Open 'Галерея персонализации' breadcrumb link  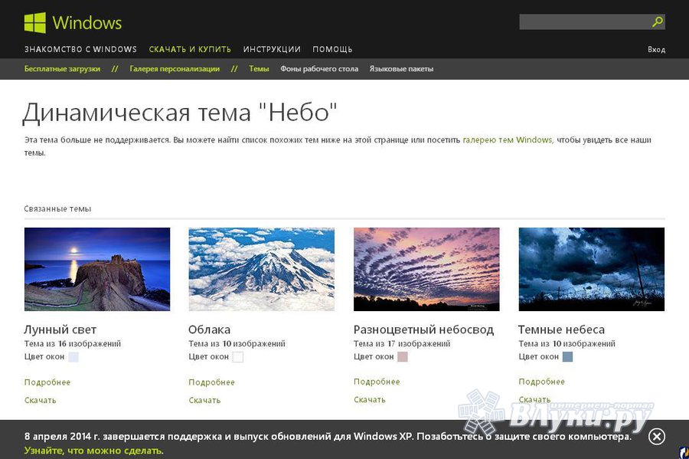(175, 69)
